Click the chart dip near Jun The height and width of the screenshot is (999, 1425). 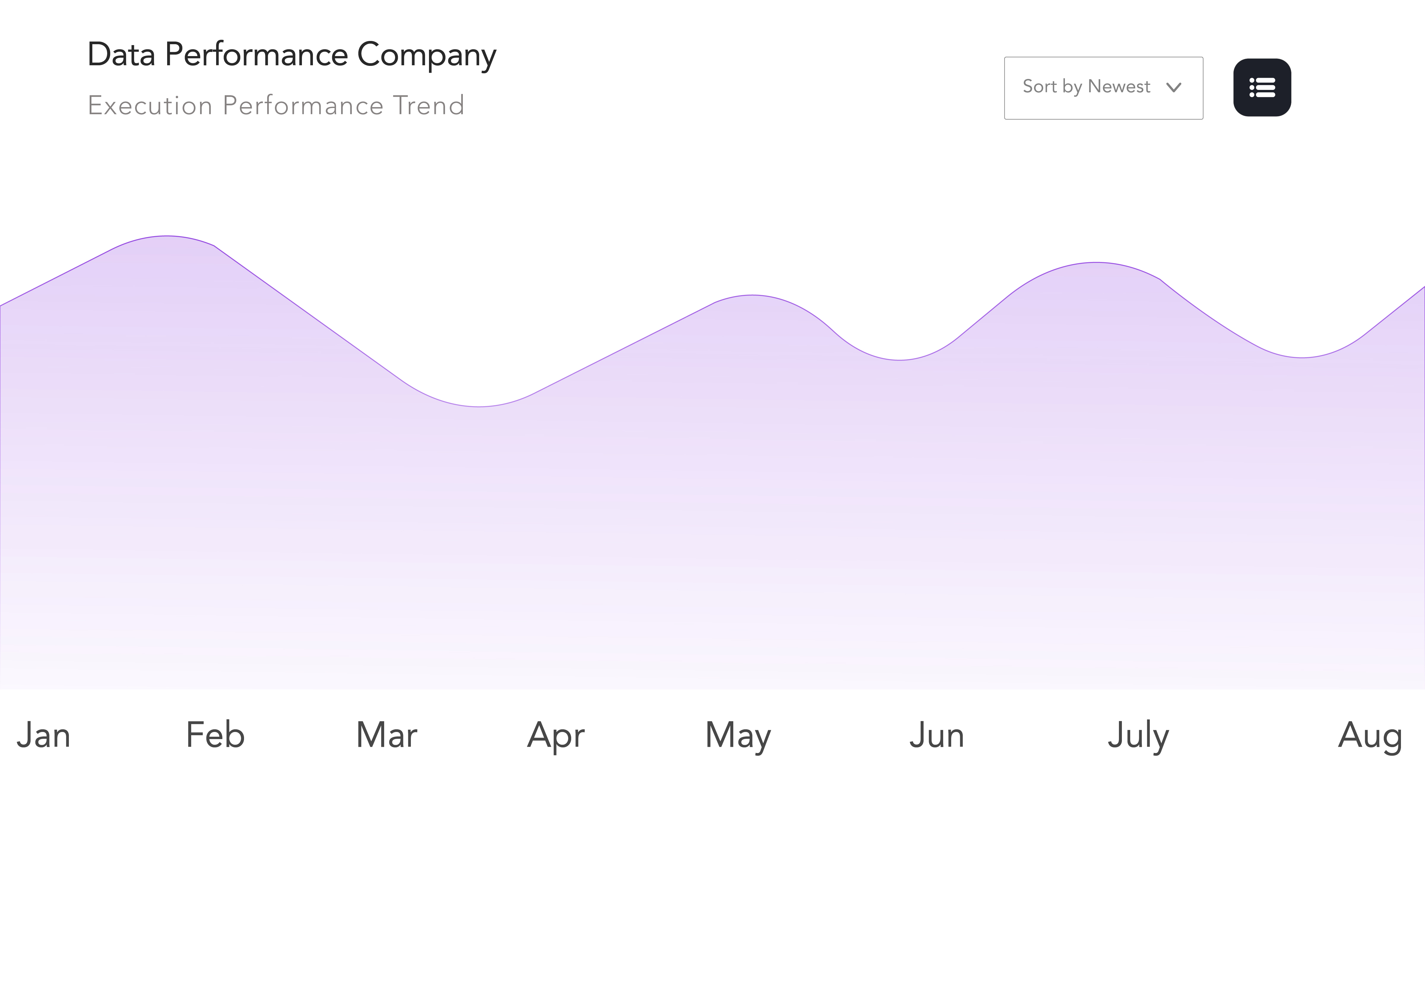coord(899,360)
